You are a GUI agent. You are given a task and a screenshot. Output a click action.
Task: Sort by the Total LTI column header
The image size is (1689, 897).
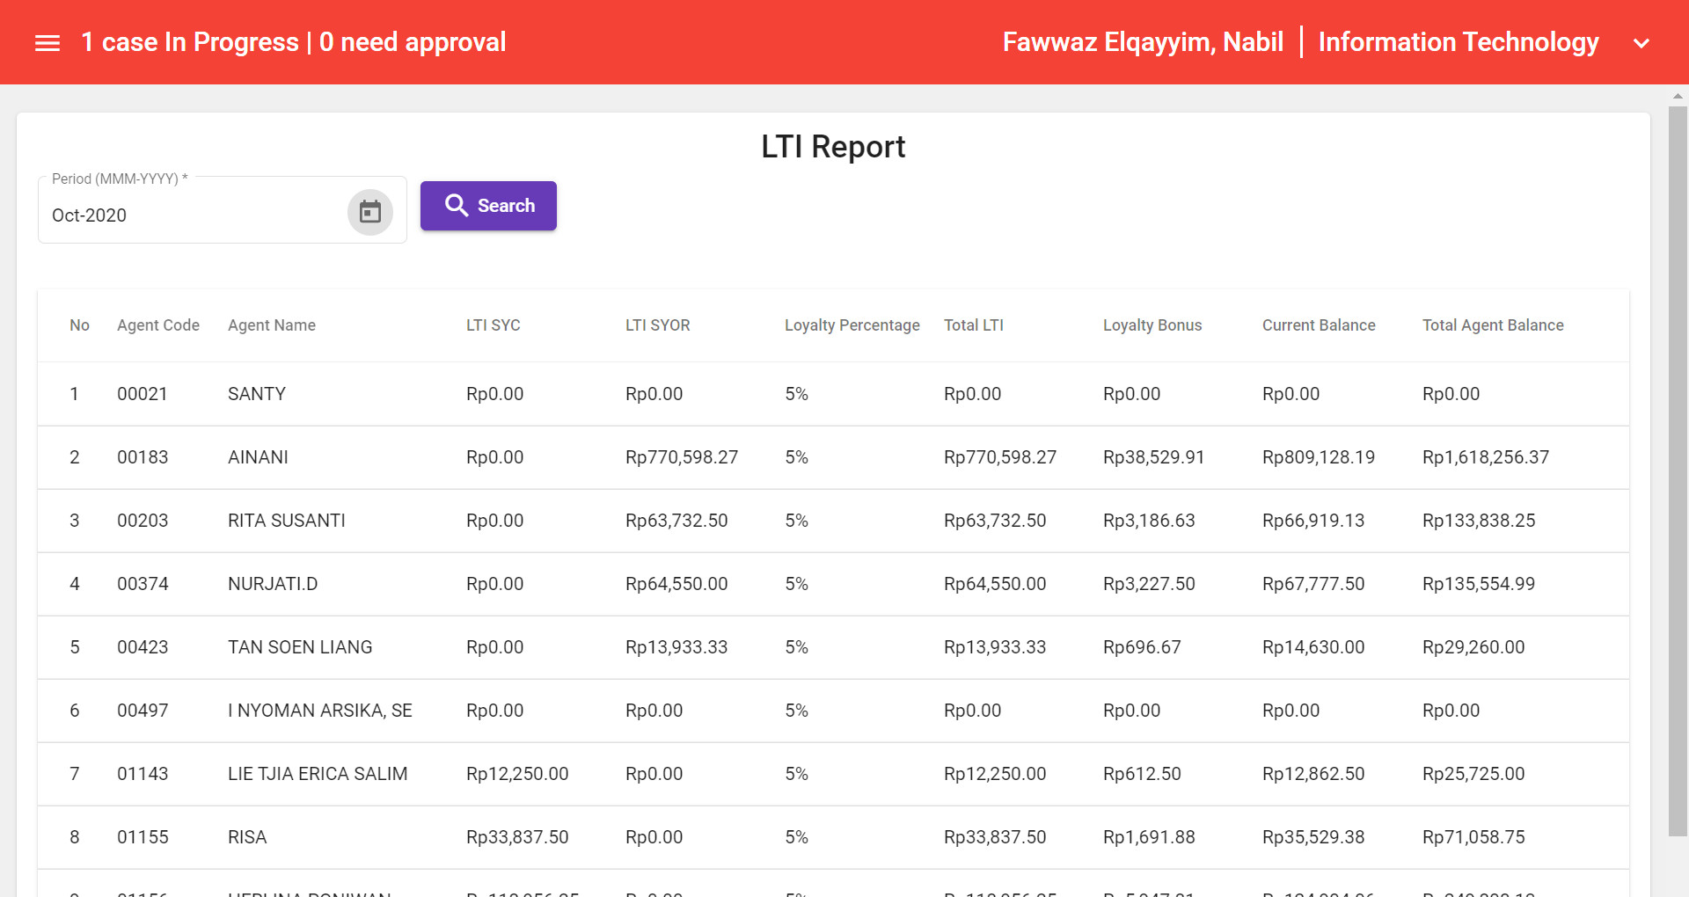[x=973, y=325]
